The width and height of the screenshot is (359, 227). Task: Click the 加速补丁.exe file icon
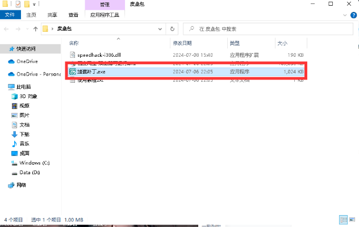(72, 72)
